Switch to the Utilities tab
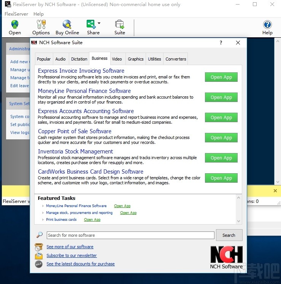The width and height of the screenshot is (281, 284). tap(154, 59)
